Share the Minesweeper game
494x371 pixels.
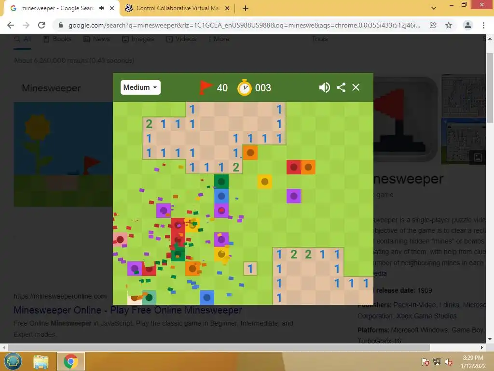tap(341, 87)
